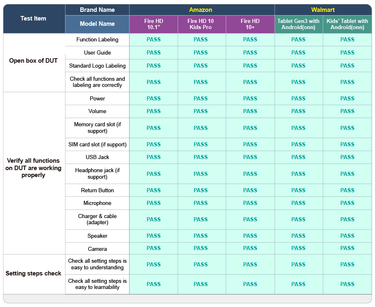Select the 'Fire HD 10.1"' model header
Viewport: 375px width, 307px height.
pos(154,24)
